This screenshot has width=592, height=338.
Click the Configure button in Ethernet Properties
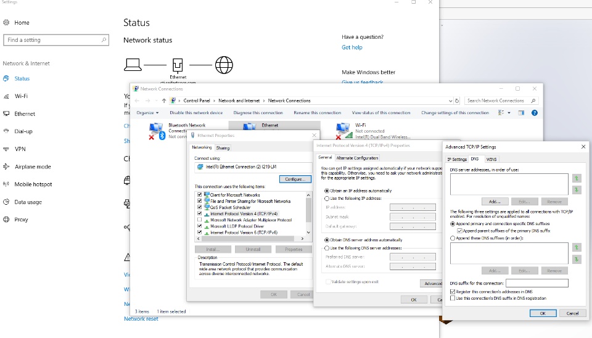point(295,179)
